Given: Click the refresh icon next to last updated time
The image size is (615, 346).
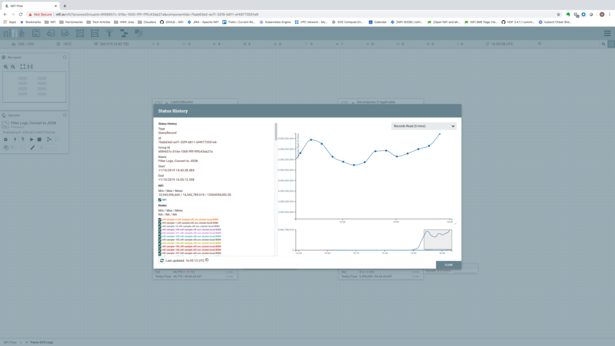Looking at the screenshot, I should click(162, 260).
